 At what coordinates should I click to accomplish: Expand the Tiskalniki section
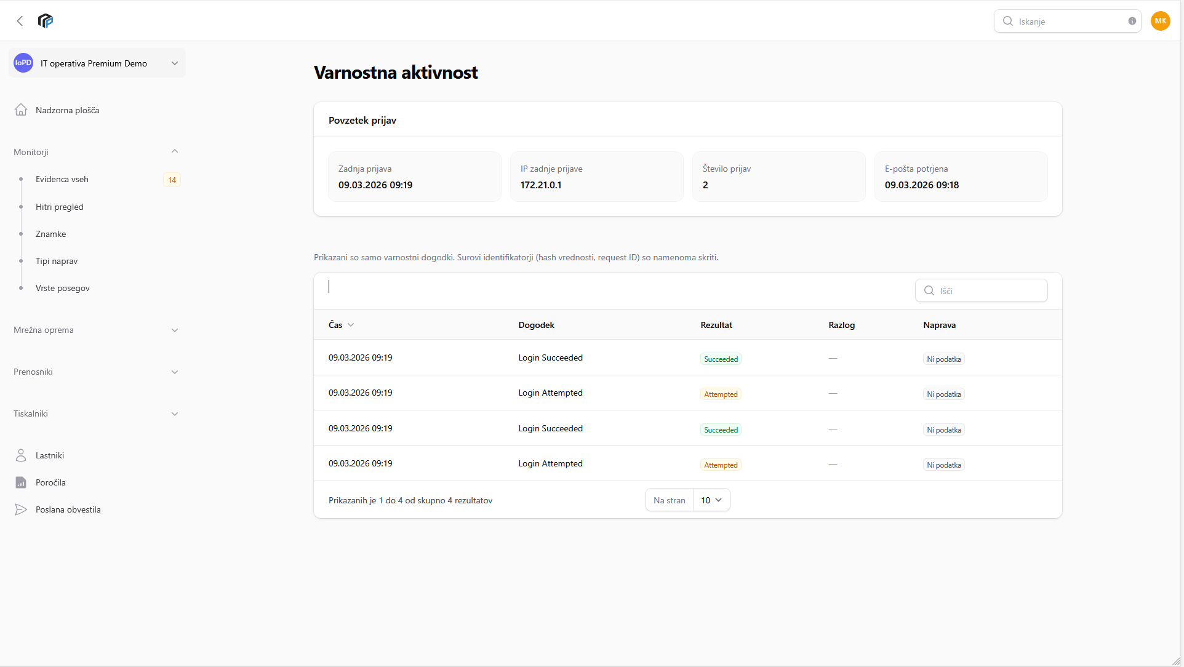click(175, 414)
